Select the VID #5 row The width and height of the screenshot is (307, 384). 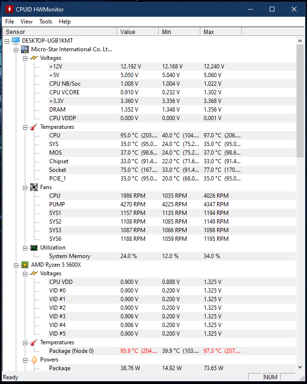172,334
